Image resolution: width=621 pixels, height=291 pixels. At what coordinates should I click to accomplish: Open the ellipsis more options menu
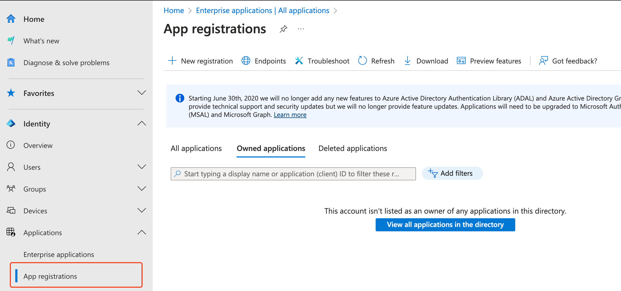301,29
